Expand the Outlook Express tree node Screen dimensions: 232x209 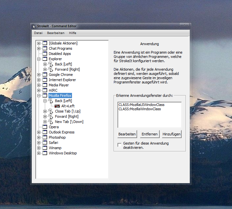coord(39,132)
